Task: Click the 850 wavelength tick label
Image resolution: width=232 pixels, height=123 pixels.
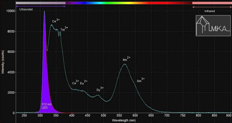Action: click(x=214, y=116)
